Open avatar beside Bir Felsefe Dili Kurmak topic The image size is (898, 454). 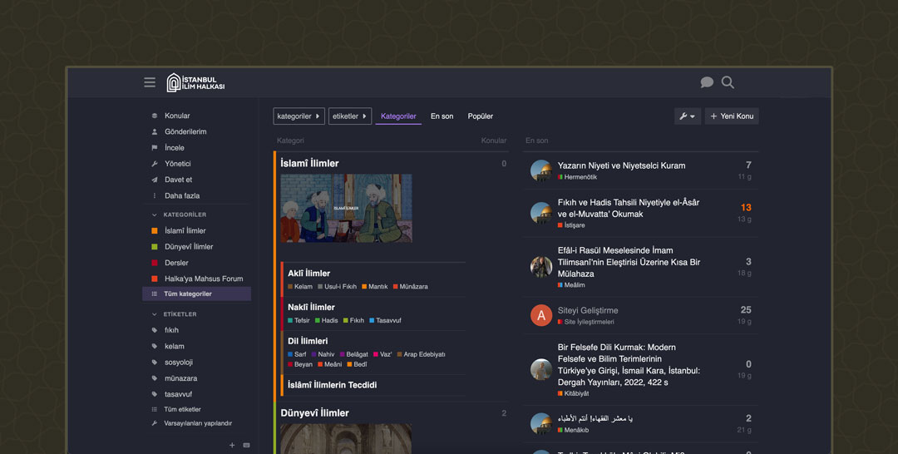tap(540, 370)
